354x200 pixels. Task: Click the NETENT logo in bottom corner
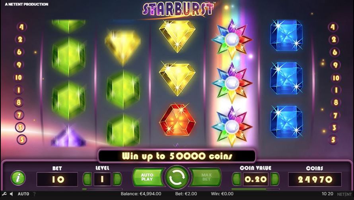coord(344,194)
